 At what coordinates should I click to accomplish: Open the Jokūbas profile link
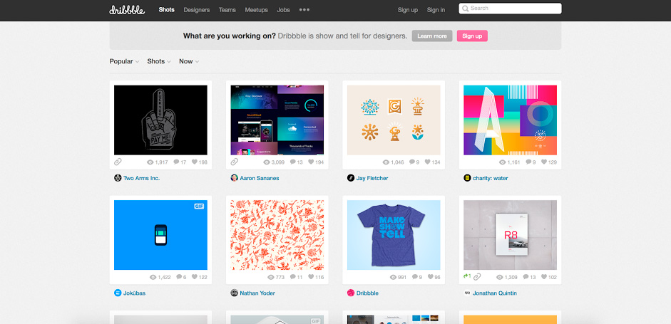point(134,293)
